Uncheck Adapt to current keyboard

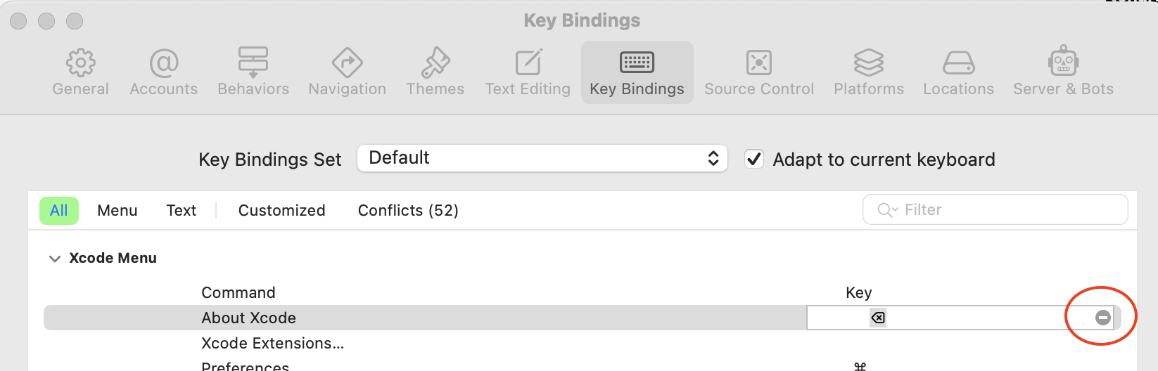click(754, 160)
